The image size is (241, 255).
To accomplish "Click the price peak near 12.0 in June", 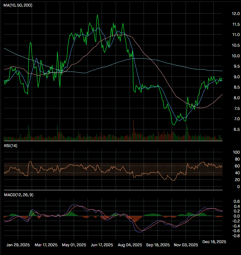I will click(97, 15).
